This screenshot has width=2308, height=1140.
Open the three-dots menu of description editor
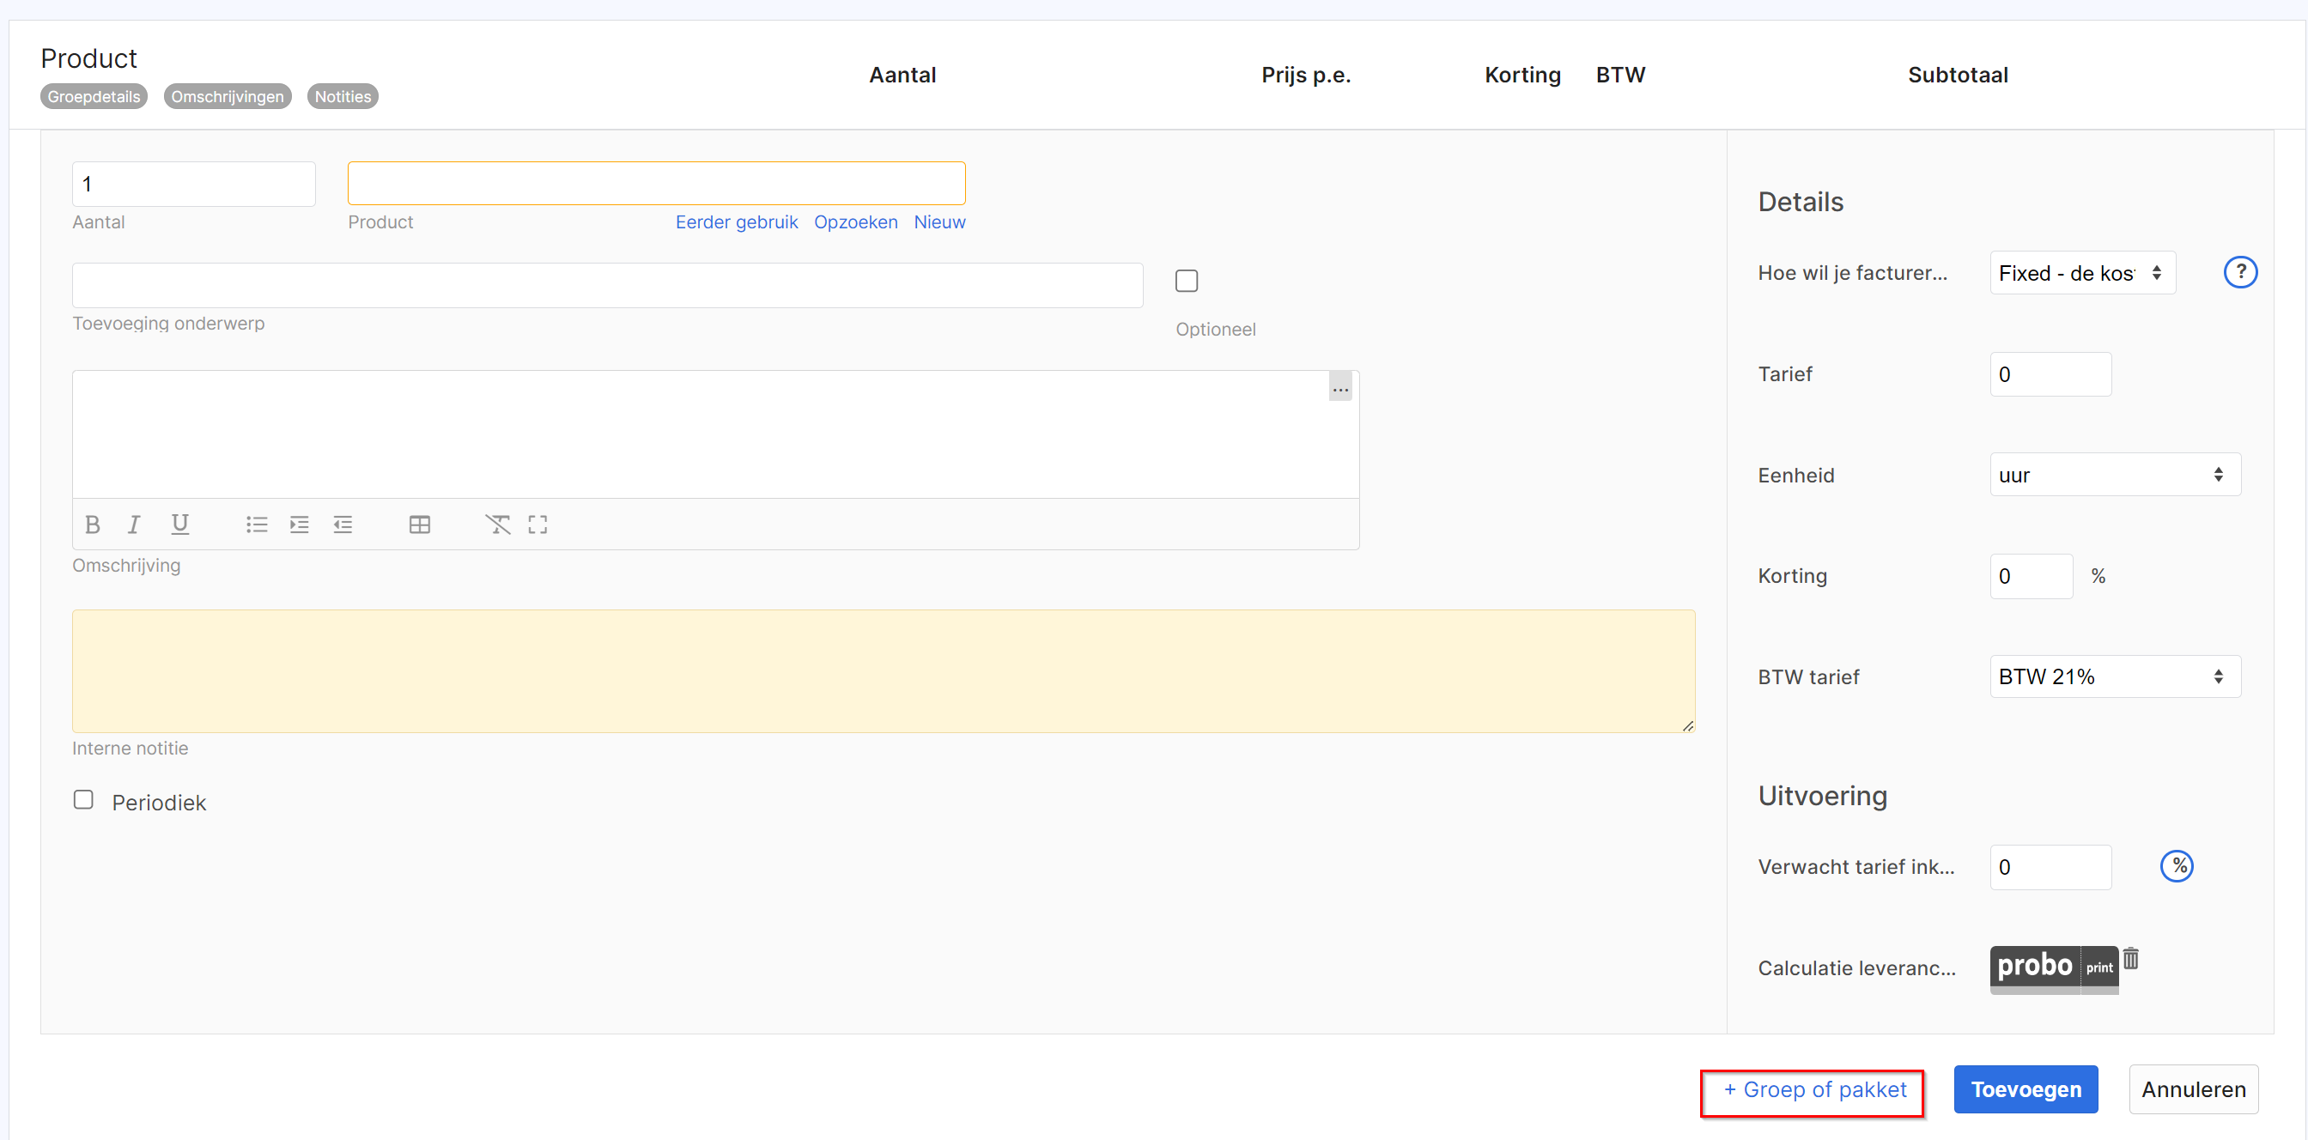point(1340,388)
